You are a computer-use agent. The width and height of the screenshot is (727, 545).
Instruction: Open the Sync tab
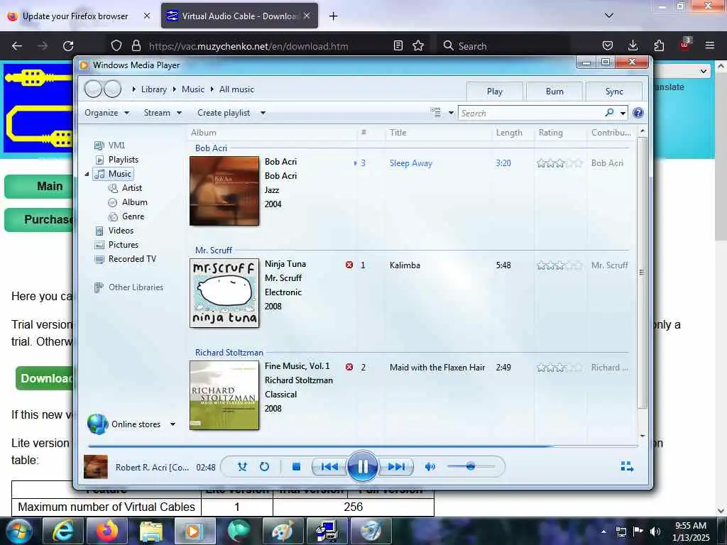(x=614, y=92)
